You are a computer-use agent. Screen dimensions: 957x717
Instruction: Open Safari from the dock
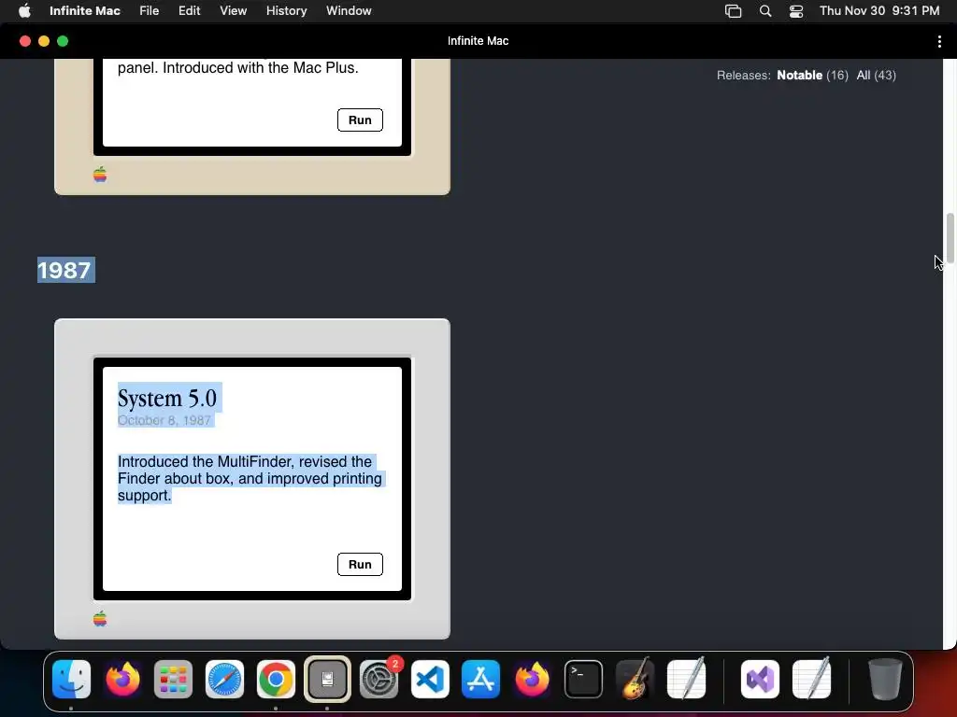coord(224,679)
